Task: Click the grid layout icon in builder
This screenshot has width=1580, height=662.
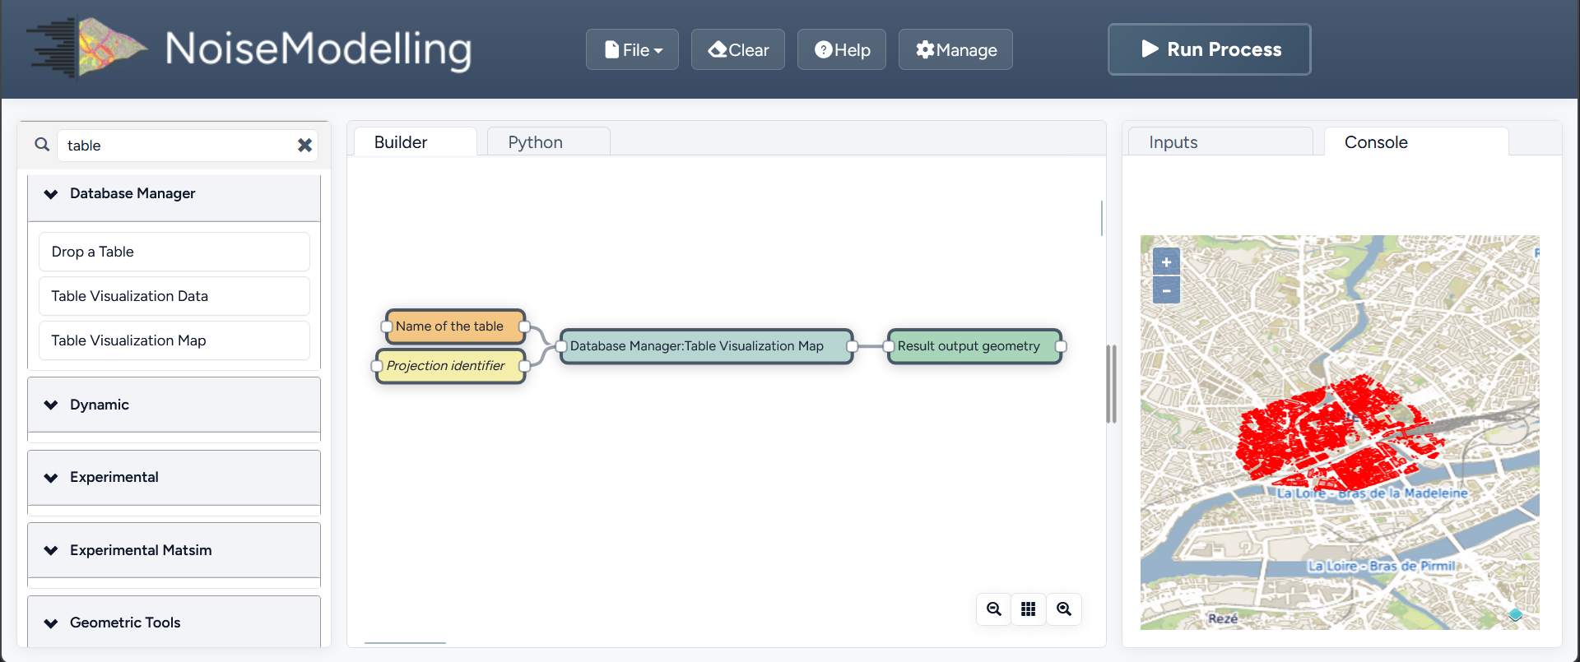Action: [x=1029, y=609]
